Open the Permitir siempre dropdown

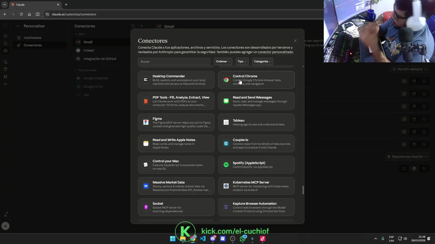coord(409,69)
